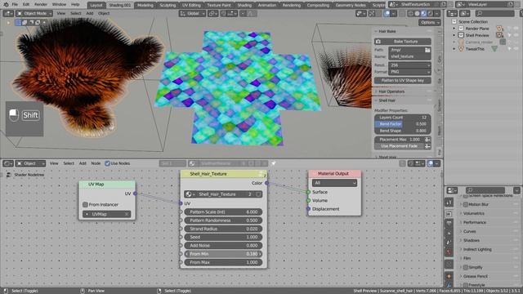This screenshot has width=523, height=294.
Task: Toggle visibility eye of Shell Preview collection
Action: (516, 35)
